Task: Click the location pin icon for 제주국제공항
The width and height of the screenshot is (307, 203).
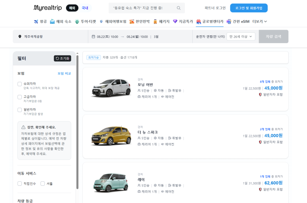Action: click(20, 37)
